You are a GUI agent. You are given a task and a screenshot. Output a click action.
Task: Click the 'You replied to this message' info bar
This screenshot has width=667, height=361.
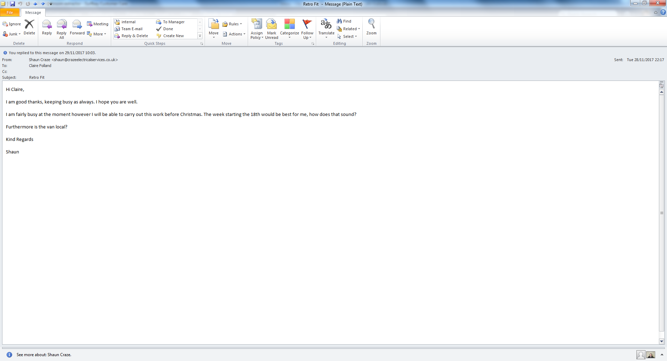[x=52, y=53]
